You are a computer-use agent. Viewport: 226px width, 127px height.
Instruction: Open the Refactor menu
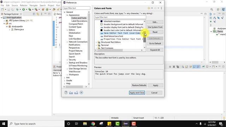click(24, 5)
